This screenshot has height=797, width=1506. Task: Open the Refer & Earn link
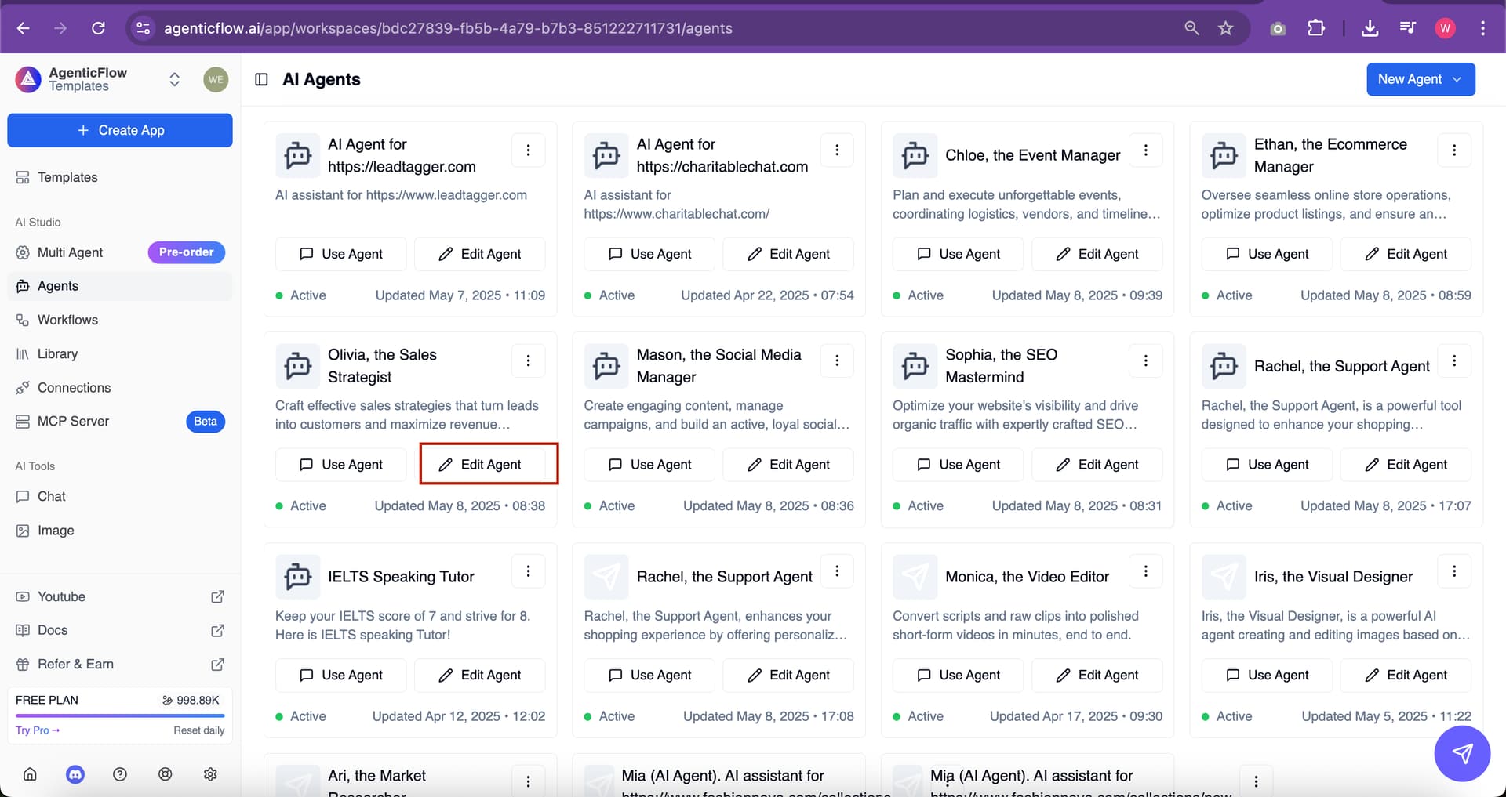click(120, 664)
